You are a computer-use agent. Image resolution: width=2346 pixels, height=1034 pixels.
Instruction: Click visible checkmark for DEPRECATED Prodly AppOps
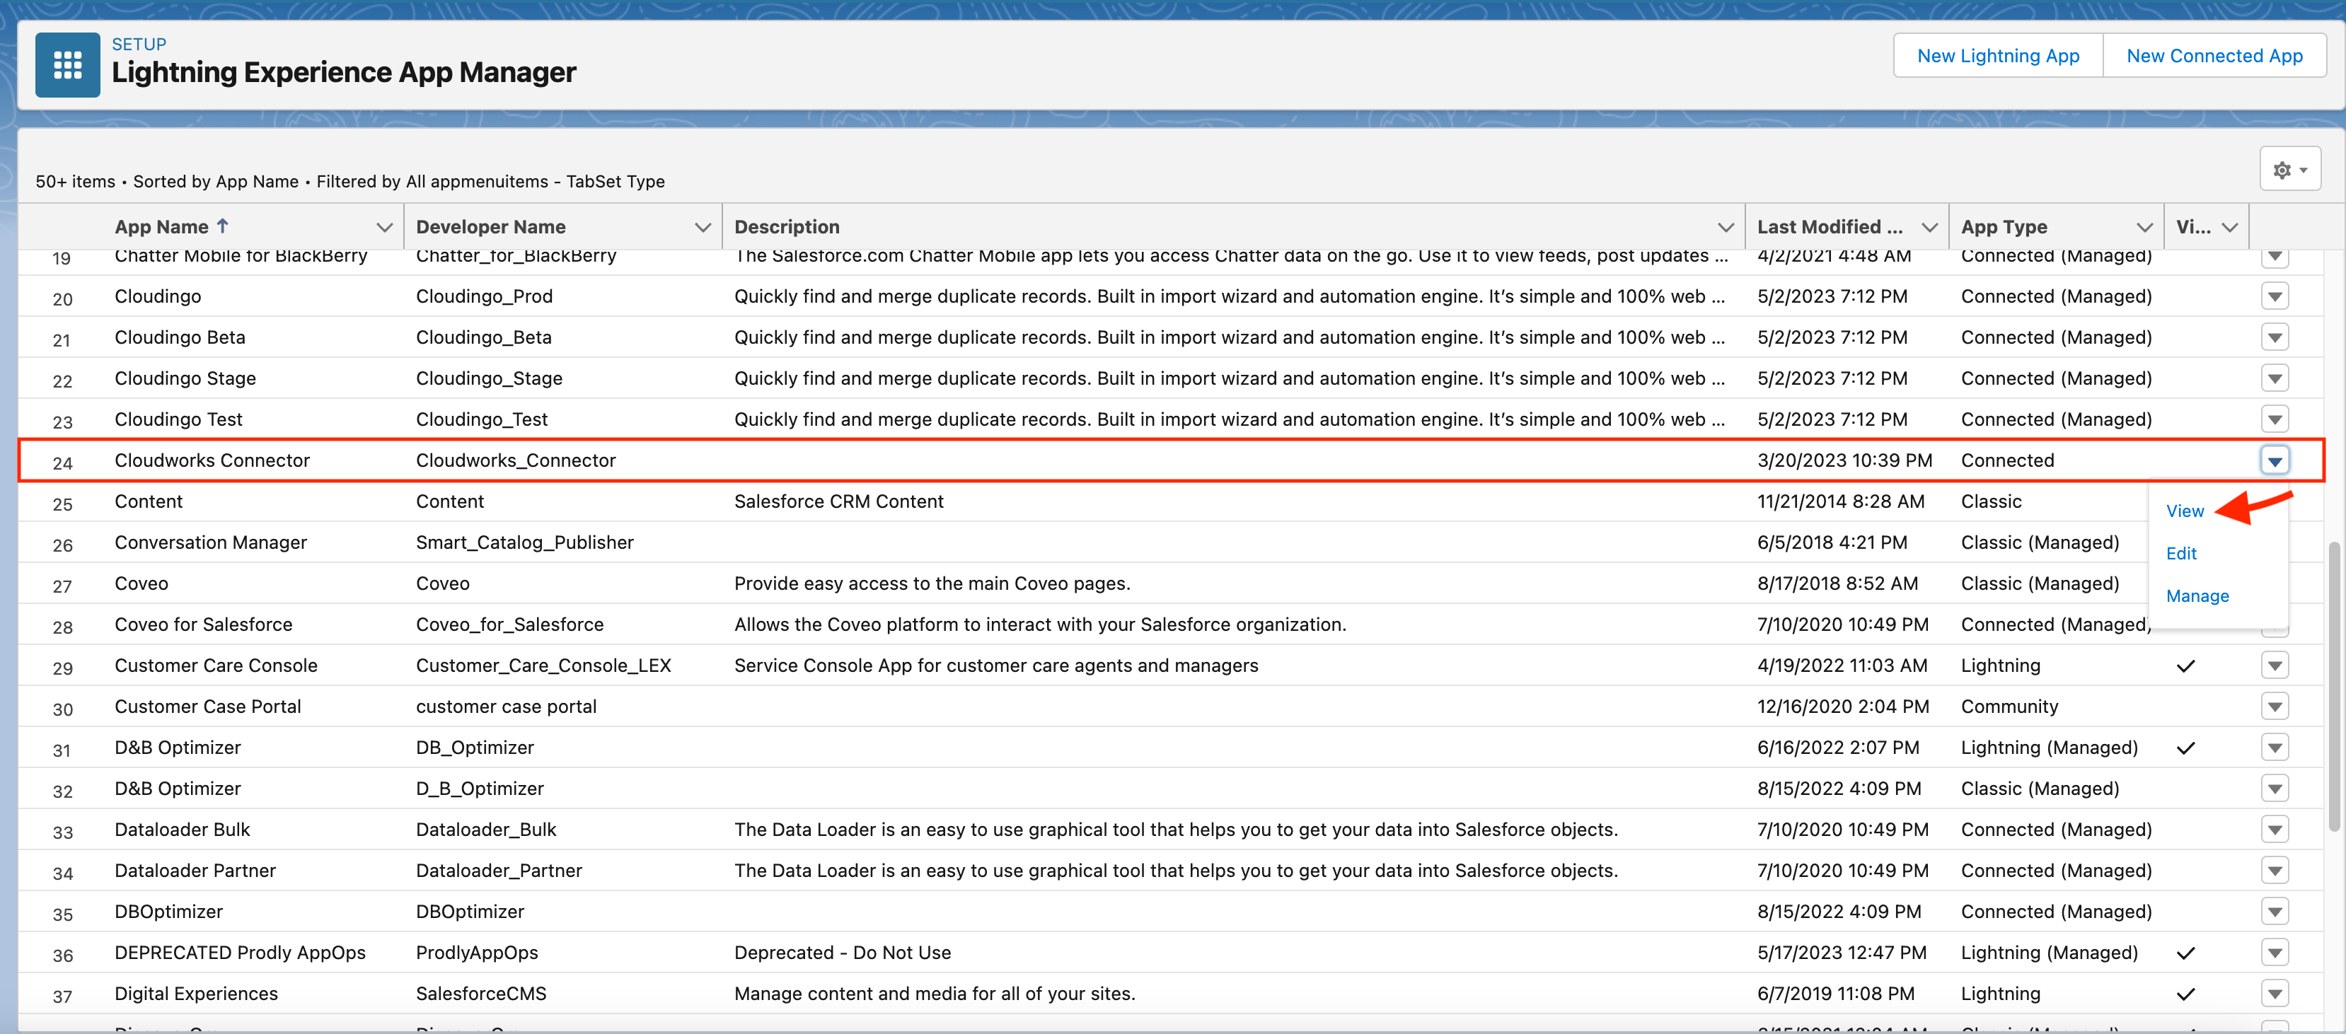coord(2185,952)
